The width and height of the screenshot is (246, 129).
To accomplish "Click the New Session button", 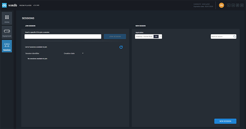I will pyautogui.click(x=225, y=121).
